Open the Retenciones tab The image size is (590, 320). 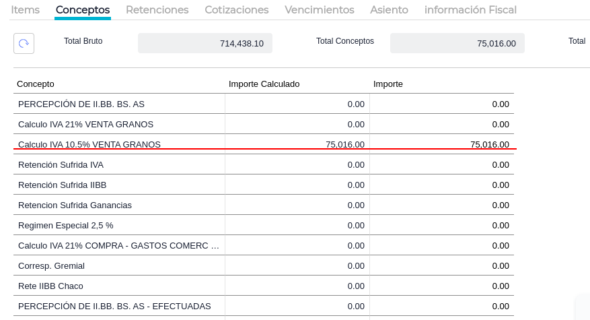[157, 10]
